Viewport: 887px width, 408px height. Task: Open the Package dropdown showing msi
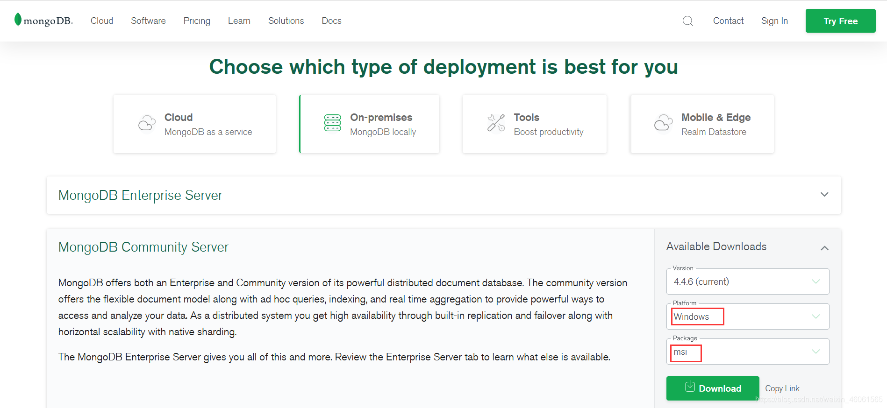(x=748, y=352)
